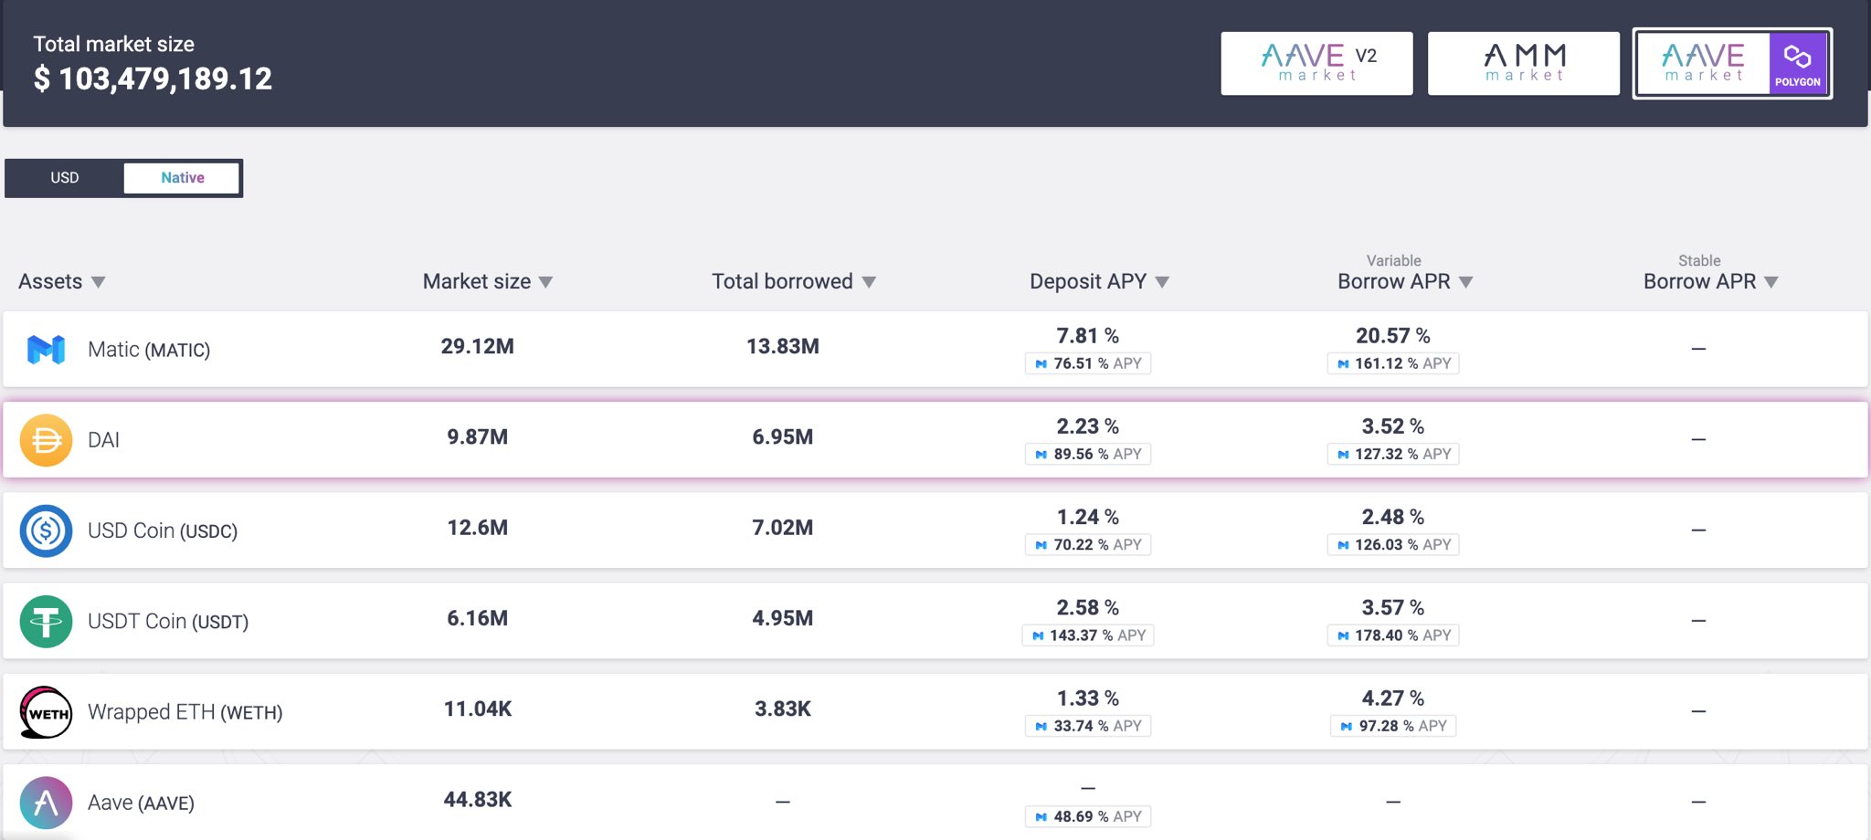Click WETH variable borrow APR 4.27 %

(x=1392, y=698)
